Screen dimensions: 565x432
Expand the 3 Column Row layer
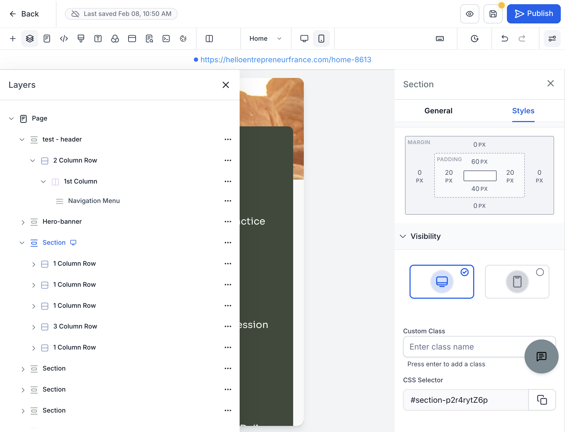click(34, 327)
